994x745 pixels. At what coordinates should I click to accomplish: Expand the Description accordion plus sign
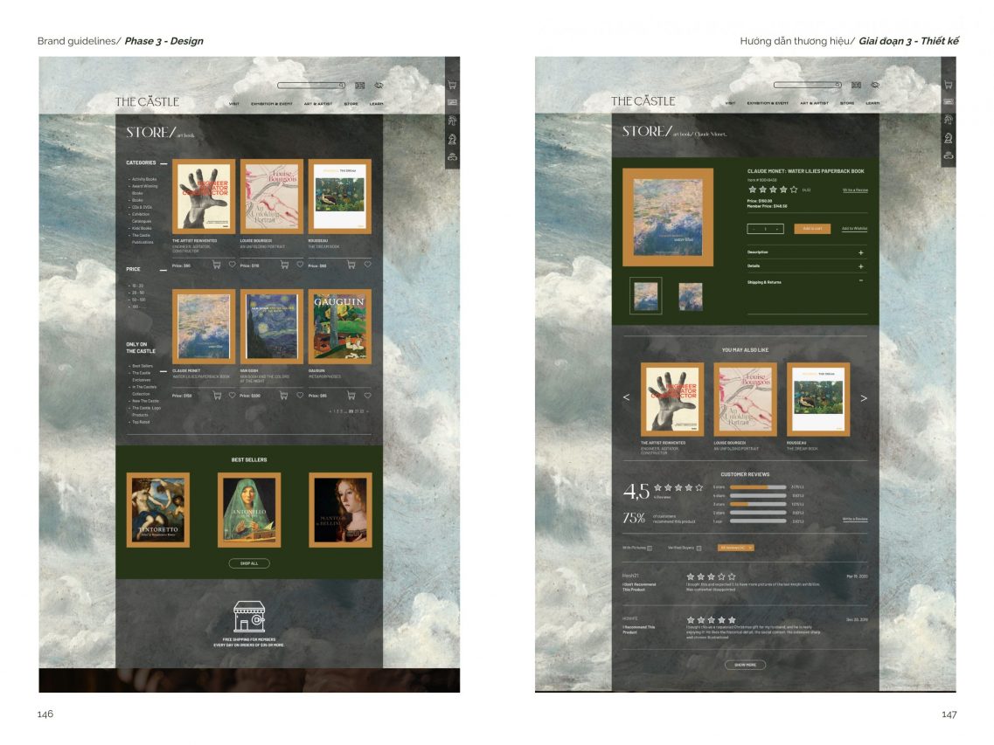click(861, 252)
